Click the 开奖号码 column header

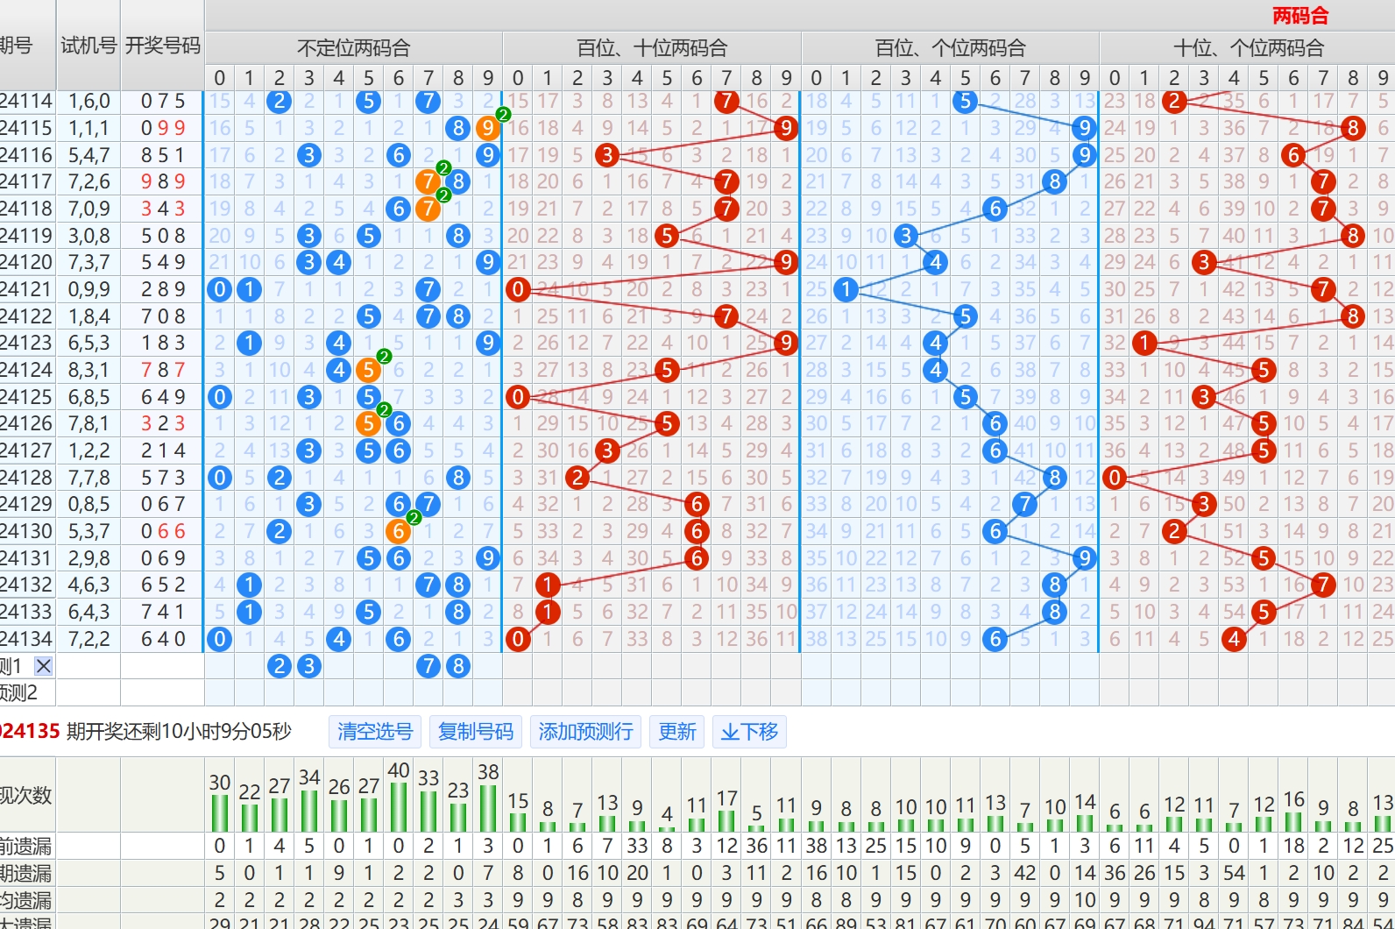(x=163, y=46)
